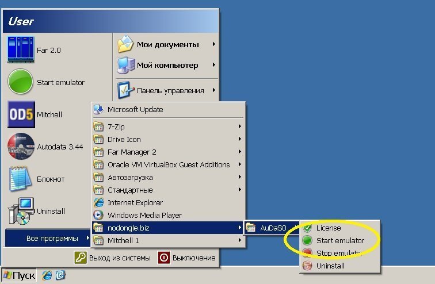Screen dimensions: 435x284
Task: Select License in AuDaSO submenu
Action: pos(329,228)
